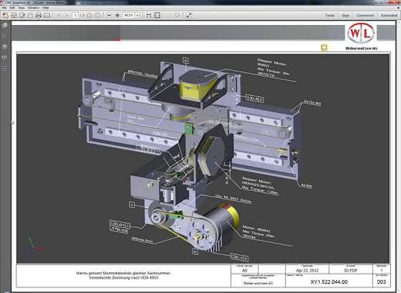Click the 2x13x M3 annotation
This screenshot has width=401, height=293.
pyautogui.click(x=312, y=103)
